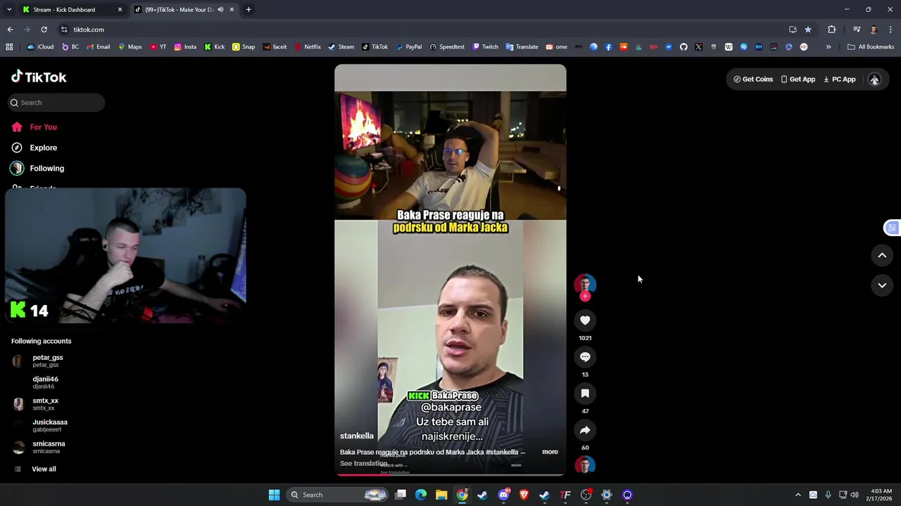Click the TikTok video player
Screen dimensions: 901x506
pos(450,271)
